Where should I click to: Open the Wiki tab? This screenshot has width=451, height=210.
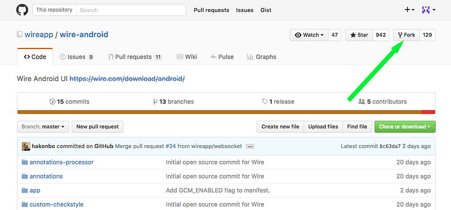[x=187, y=57]
